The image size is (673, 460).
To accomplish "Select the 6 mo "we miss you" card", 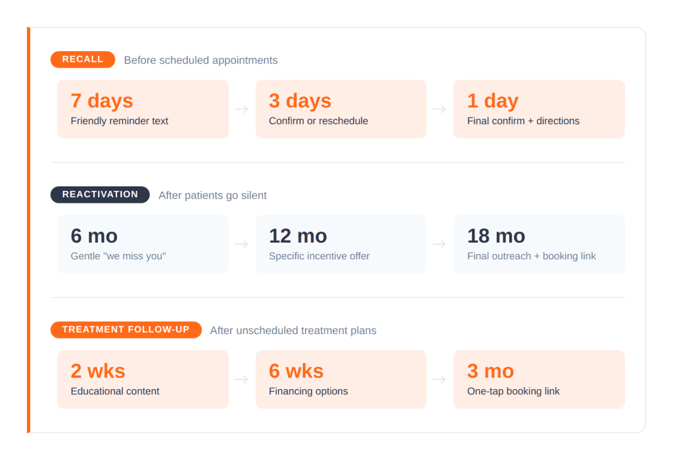I will [x=143, y=244].
